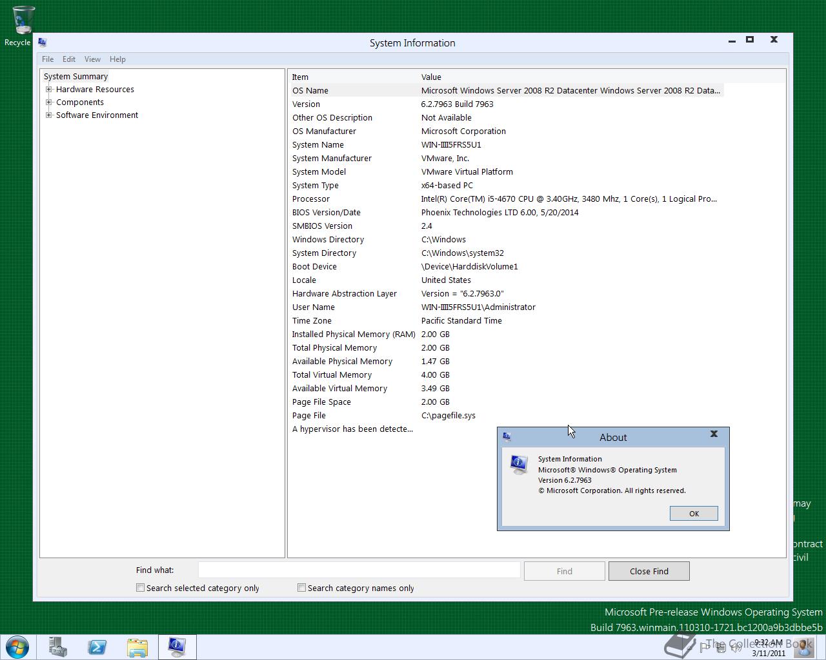The width and height of the screenshot is (826, 660).
Task: Open Windows Explorer from taskbar
Action: tap(137, 646)
